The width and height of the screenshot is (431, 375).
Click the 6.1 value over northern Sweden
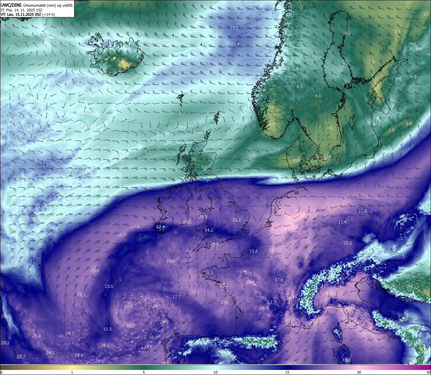pos(348,33)
